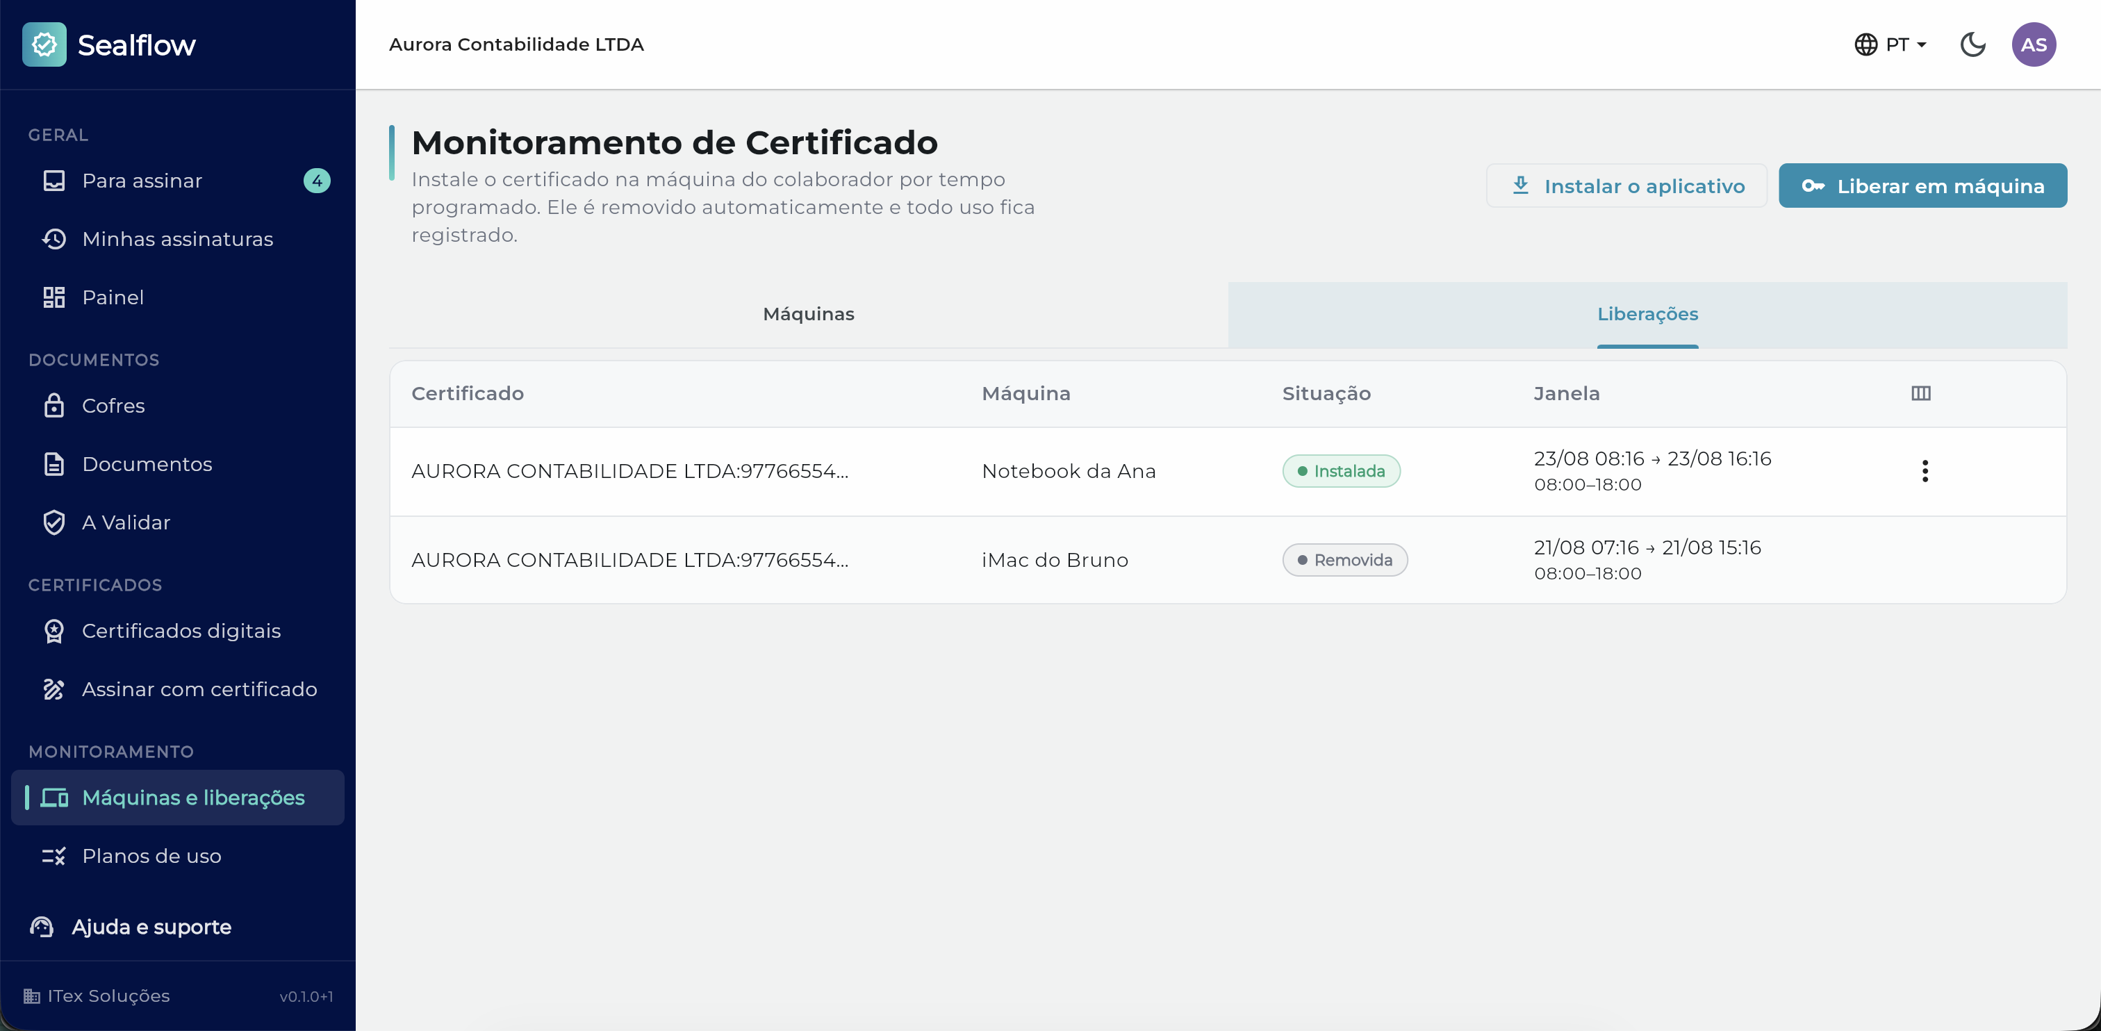Toggle dark mode with the moon icon
The image size is (2101, 1031).
tap(1972, 44)
